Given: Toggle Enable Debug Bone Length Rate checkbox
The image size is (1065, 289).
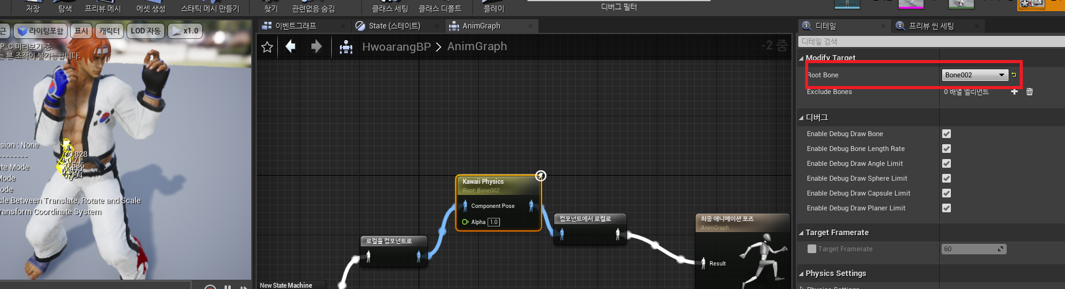Looking at the screenshot, I should click(x=947, y=149).
